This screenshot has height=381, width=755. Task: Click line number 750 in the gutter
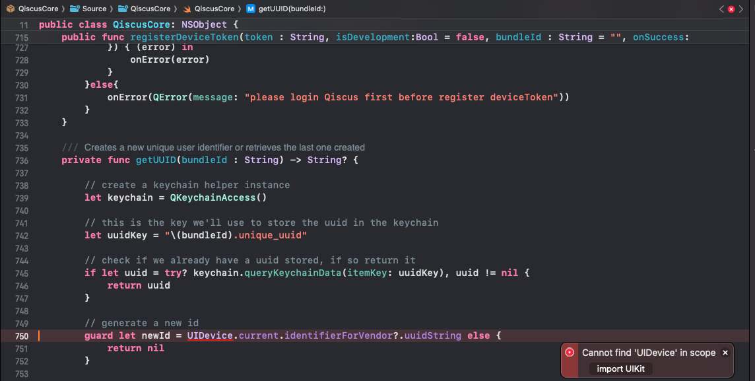tap(20, 335)
